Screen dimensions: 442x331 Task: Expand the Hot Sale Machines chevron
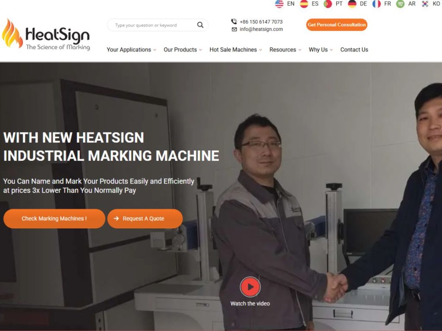click(x=260, y=50)
